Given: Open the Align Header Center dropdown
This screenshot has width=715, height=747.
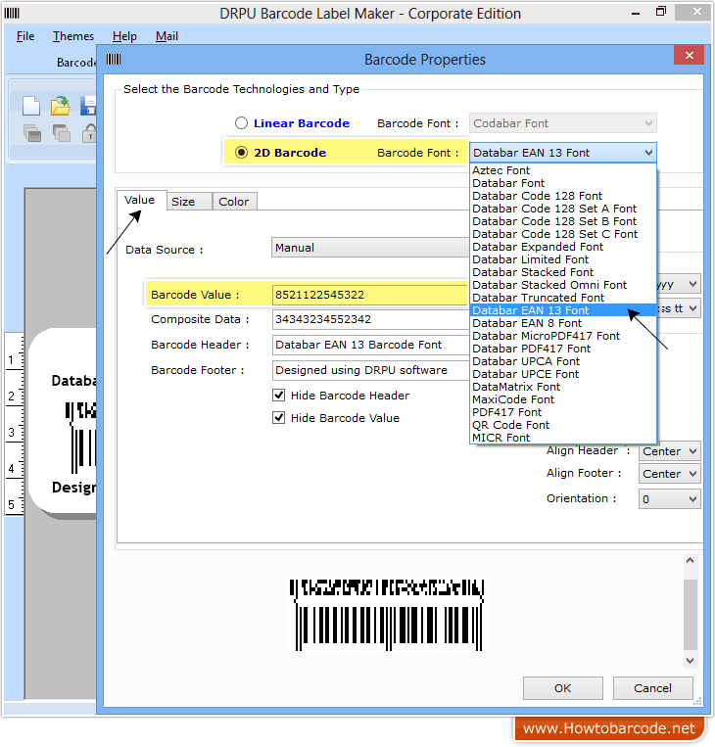Looking at the screenshot, I should click(x=669, y=451).
